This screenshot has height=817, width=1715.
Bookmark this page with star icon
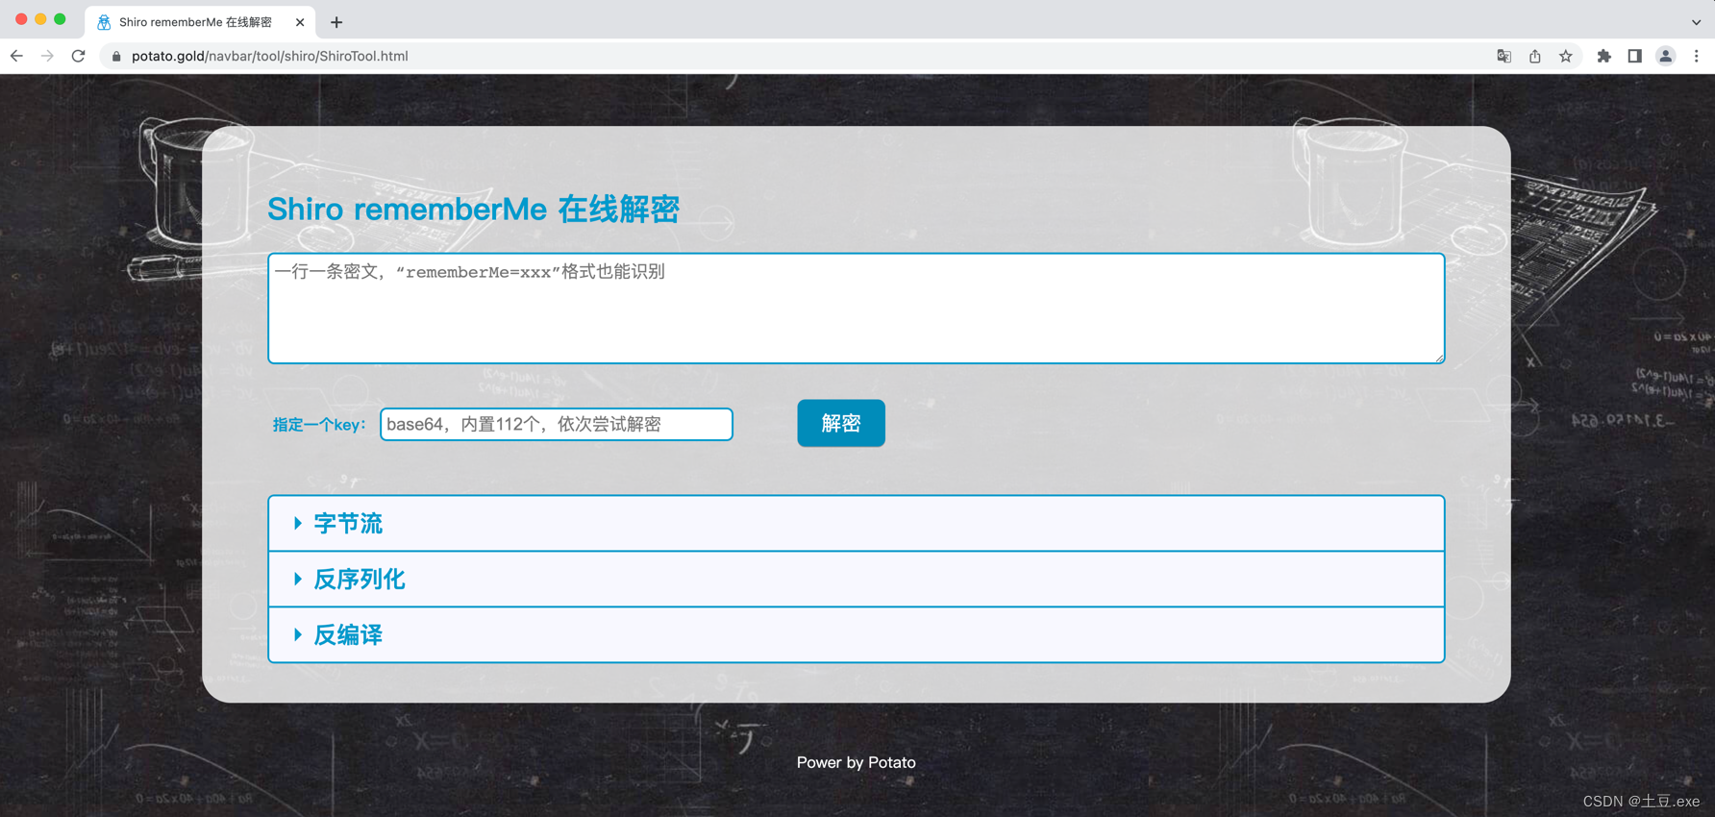(1566, 56)
